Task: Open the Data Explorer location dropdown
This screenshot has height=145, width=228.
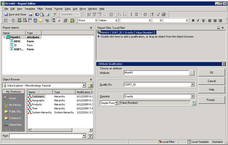Action: (84, 85)
